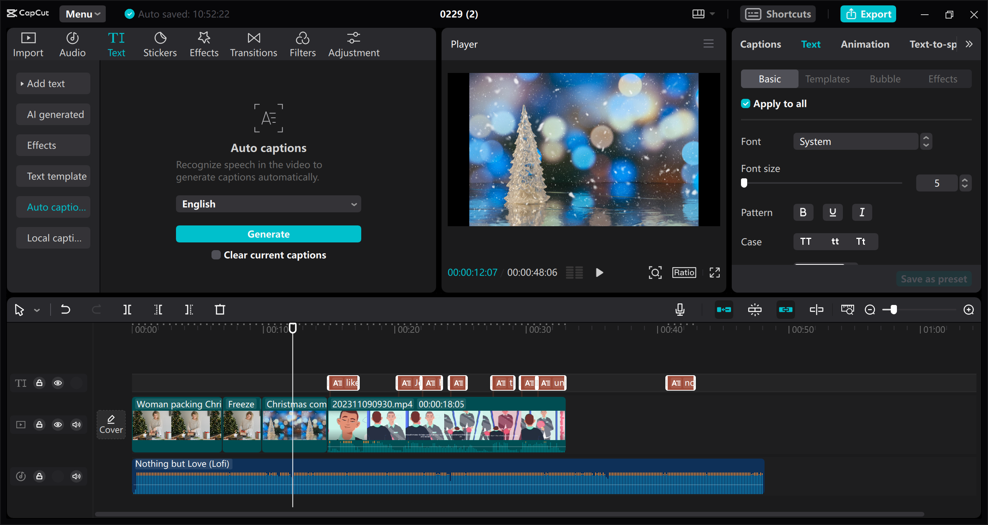Open the Transitions panel
988x525 pixels.
pyautogui.click(x=253, y=43)
